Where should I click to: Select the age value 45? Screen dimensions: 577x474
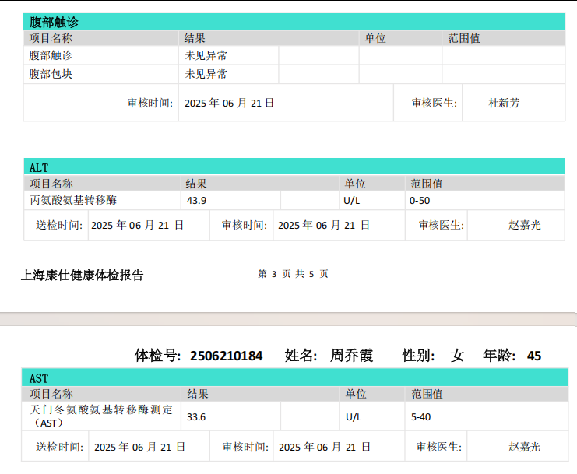534,356
